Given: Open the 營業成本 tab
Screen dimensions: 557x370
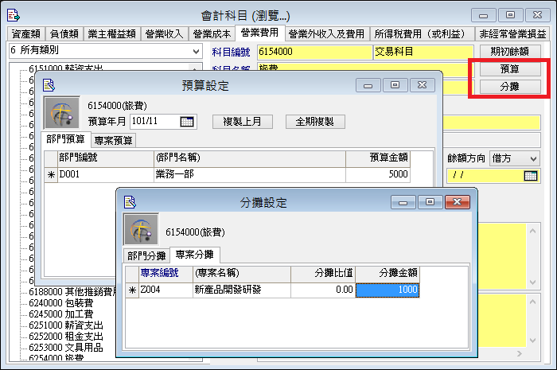Looking at the screenshot, I should (x=212, y=33).
